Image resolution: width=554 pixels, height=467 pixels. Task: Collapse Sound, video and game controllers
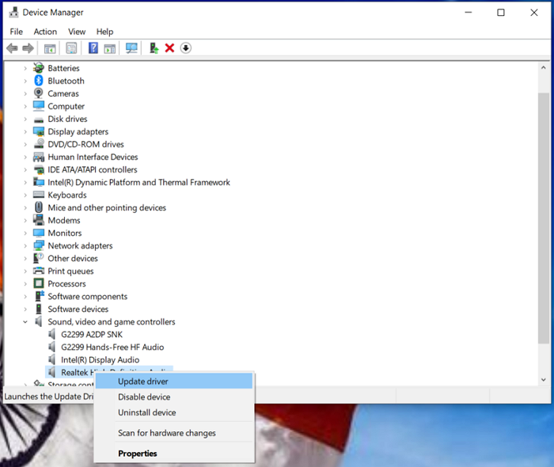(25, 322)
